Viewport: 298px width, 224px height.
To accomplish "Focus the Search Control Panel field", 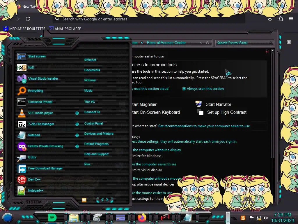I will click(x=244, y=43).
